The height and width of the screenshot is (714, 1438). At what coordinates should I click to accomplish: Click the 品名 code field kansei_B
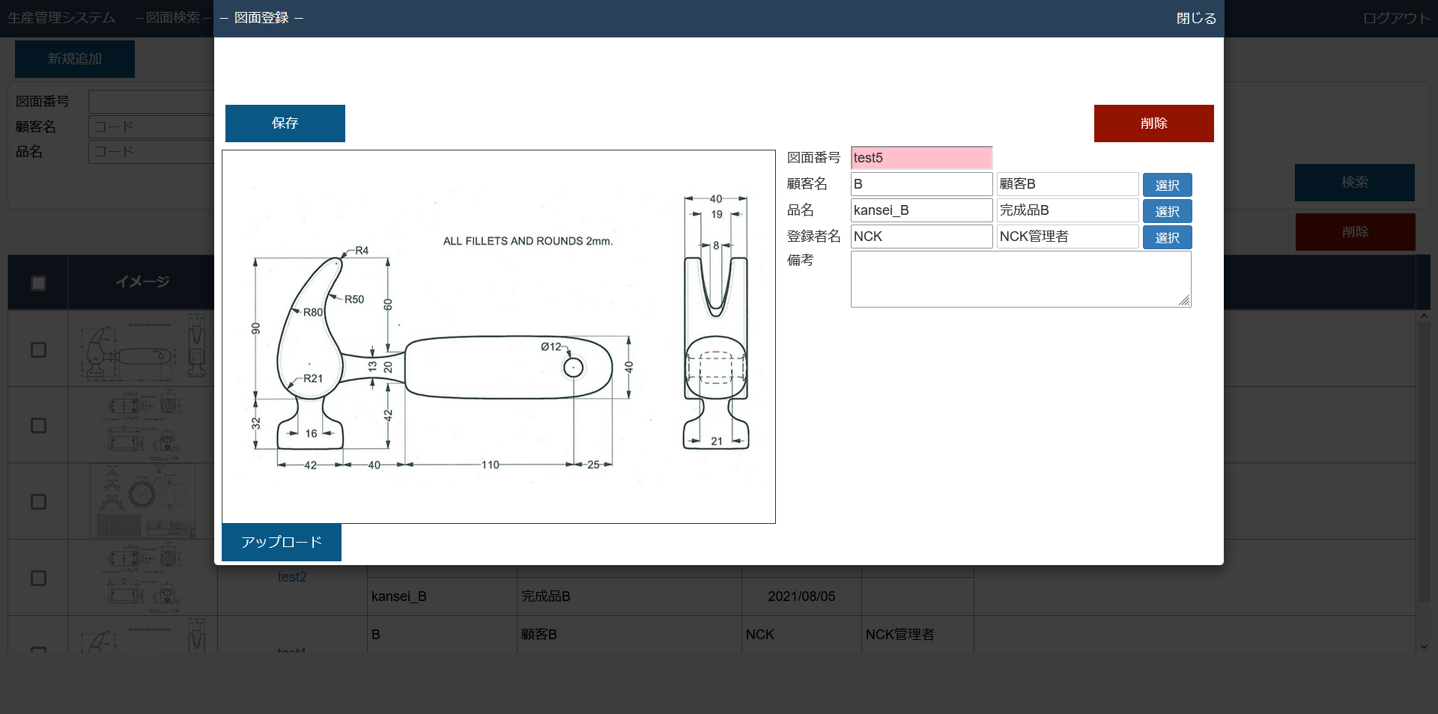pyautogui.click(x=921, y=210)
